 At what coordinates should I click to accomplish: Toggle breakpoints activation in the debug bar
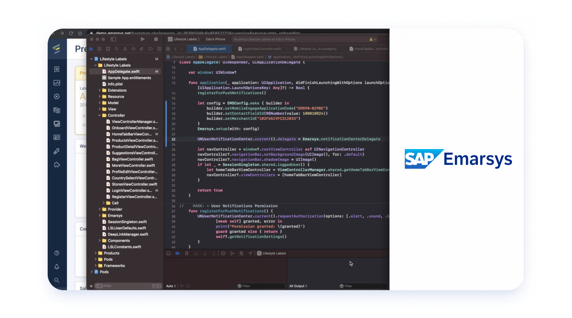coord(177,253)
